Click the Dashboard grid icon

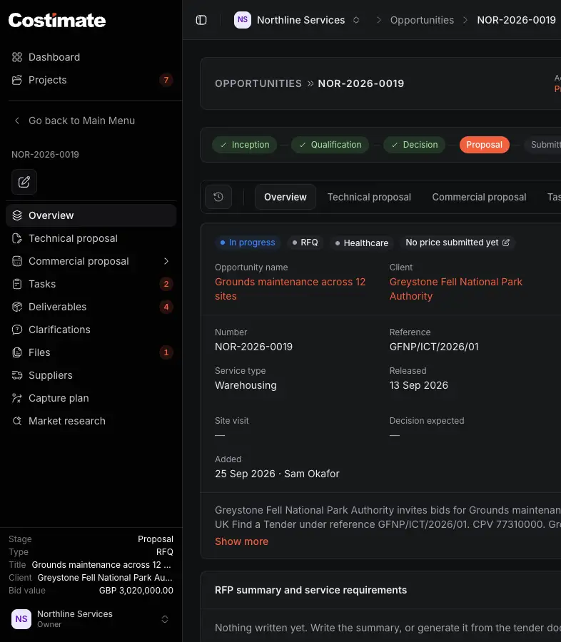pyautogui.click(x=17, y=57)
